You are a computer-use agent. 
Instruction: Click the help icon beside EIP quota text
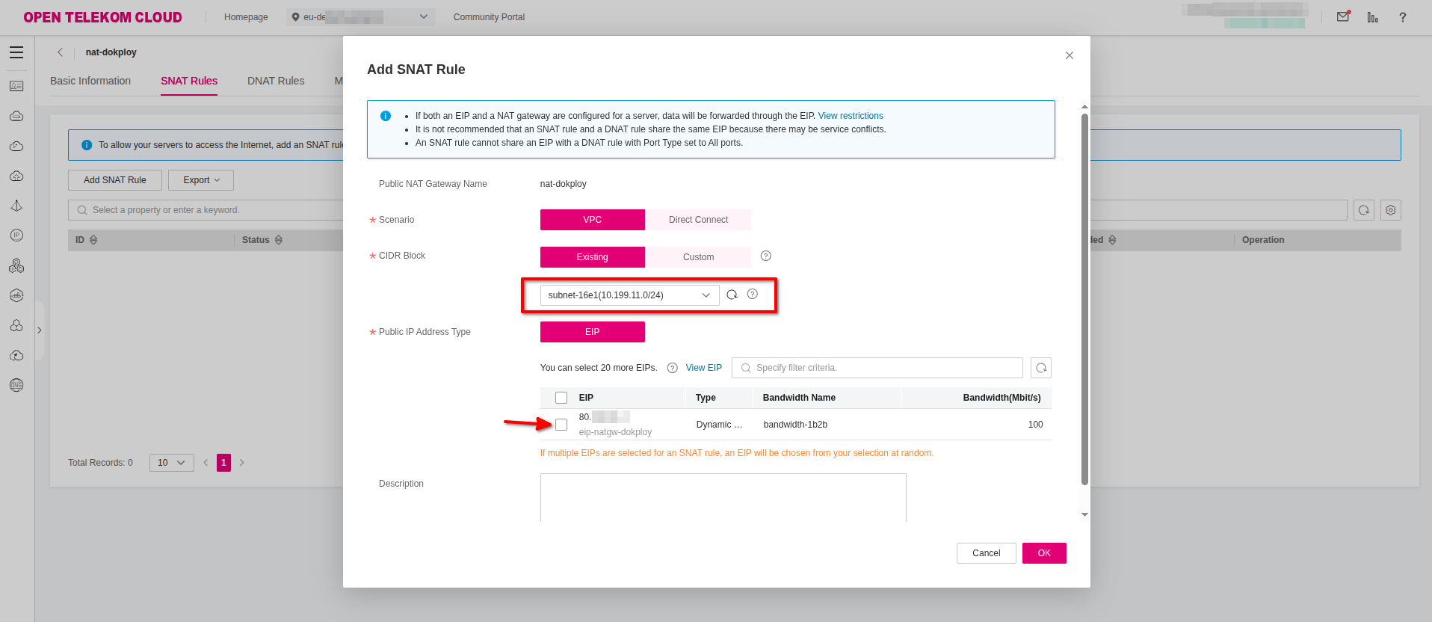672,368
